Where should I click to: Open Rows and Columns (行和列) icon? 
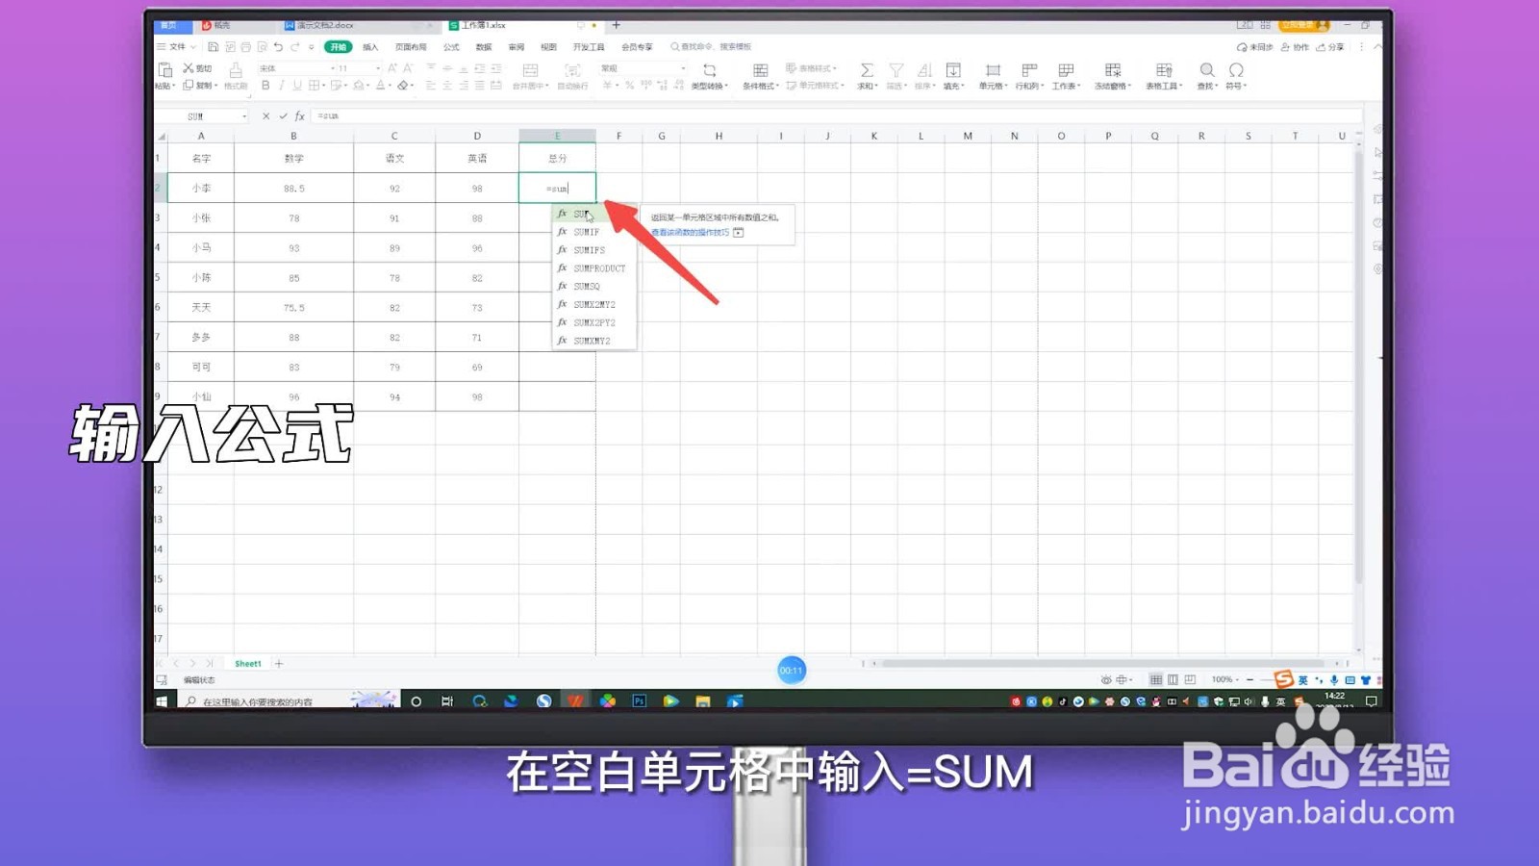[x=1028, y=70]
